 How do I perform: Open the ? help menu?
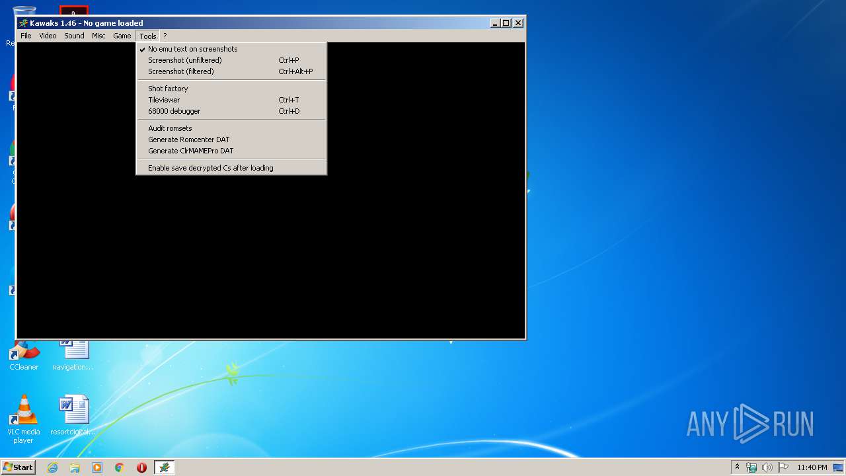(165, 36)
